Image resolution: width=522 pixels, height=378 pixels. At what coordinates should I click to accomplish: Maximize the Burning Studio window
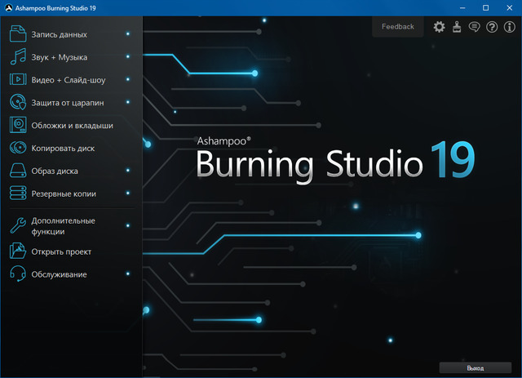coord(485,7)
